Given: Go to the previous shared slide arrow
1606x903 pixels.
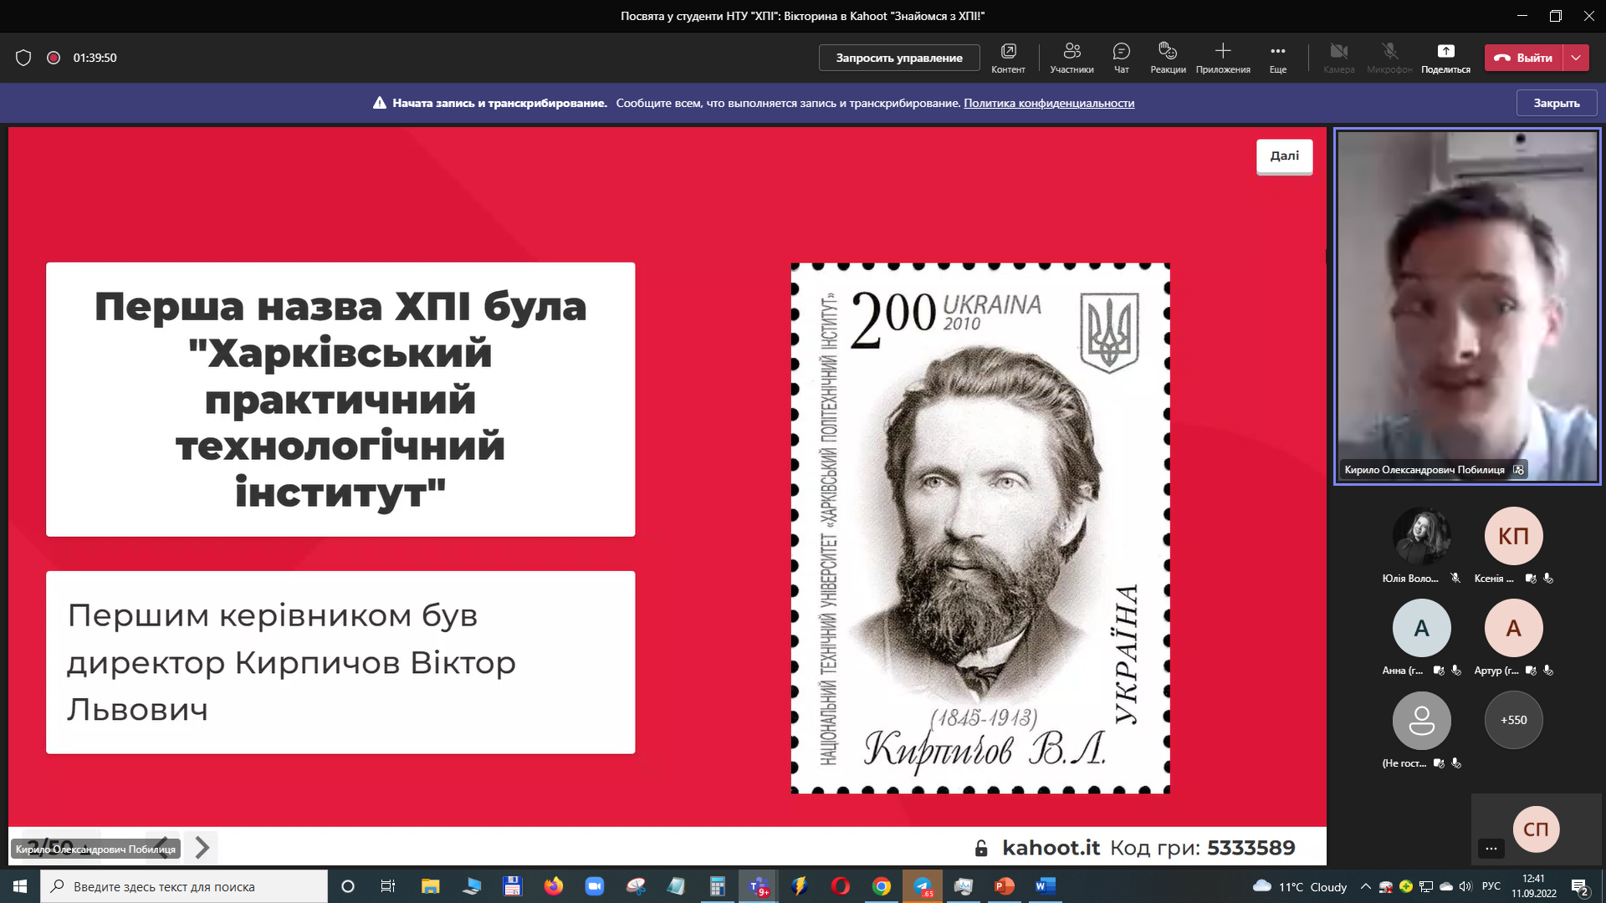Looking at the screenshot, I should (163, 847).
